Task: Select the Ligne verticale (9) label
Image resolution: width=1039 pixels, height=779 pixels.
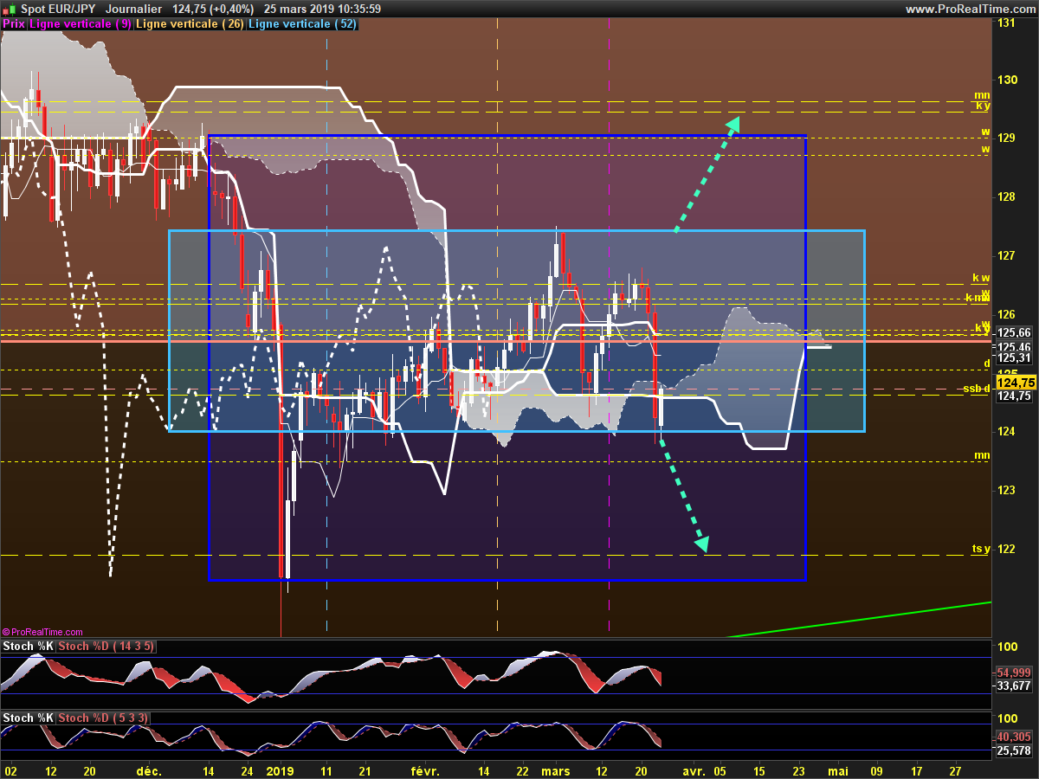Action: point(81,24)
